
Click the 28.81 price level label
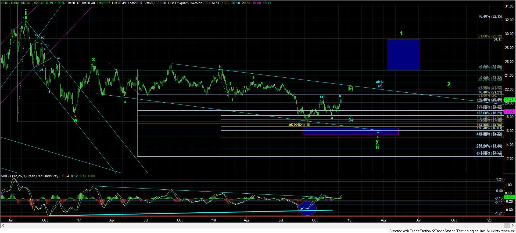click(x=498, y=40)
